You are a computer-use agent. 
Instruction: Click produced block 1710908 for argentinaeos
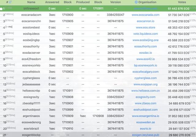tap(98, 116)
